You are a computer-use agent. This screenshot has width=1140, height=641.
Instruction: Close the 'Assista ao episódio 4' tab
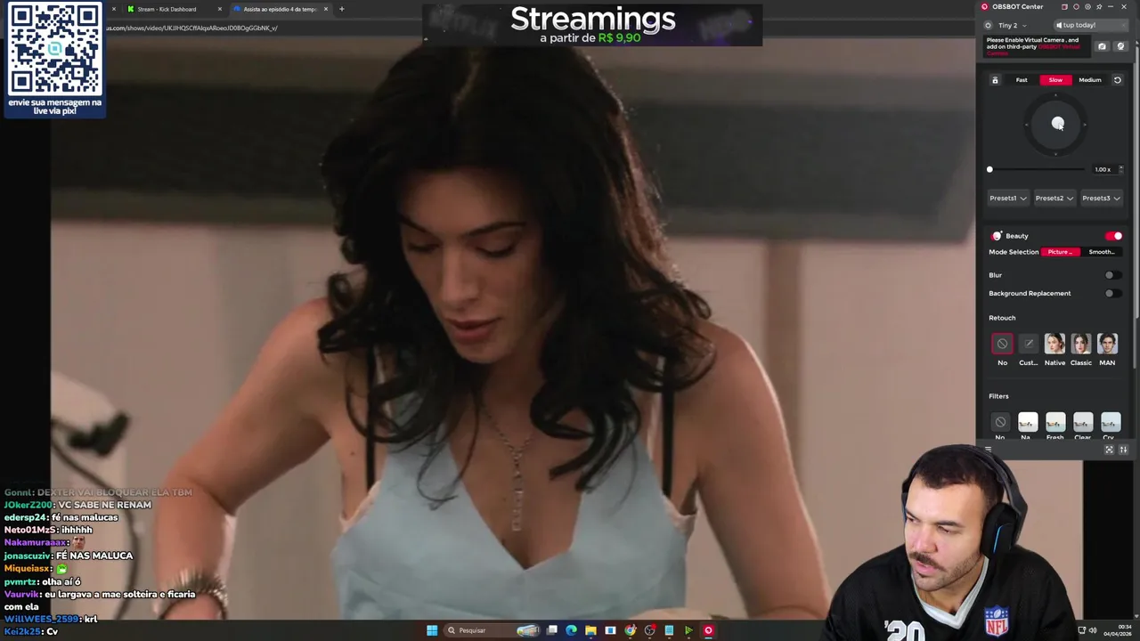click(x=326, y=9)
